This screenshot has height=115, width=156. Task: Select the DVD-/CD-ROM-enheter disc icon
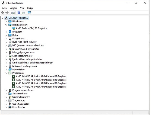click(x=10, y=42)
